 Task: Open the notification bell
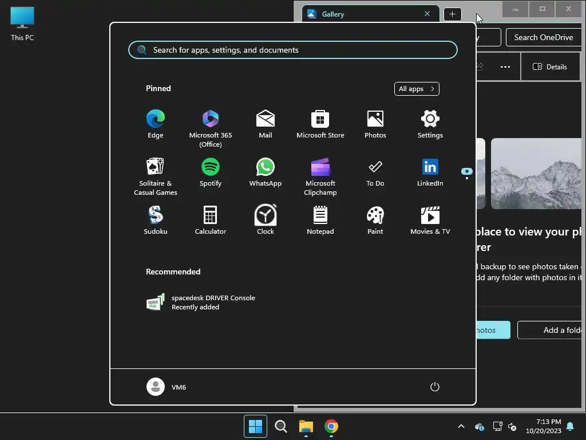[571, 426]
